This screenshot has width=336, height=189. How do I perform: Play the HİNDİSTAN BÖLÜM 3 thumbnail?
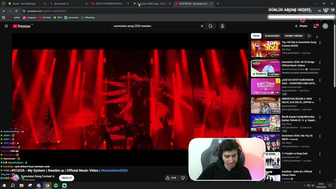(x=265, y=105)
